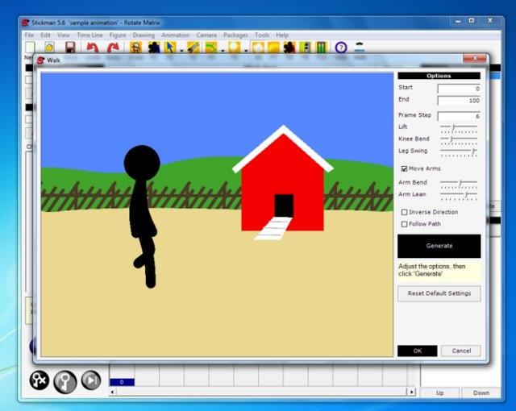The width and height of the screenshot is (516, 411).
Task: Click the traffic light toolbar icon
Action: 306,48
